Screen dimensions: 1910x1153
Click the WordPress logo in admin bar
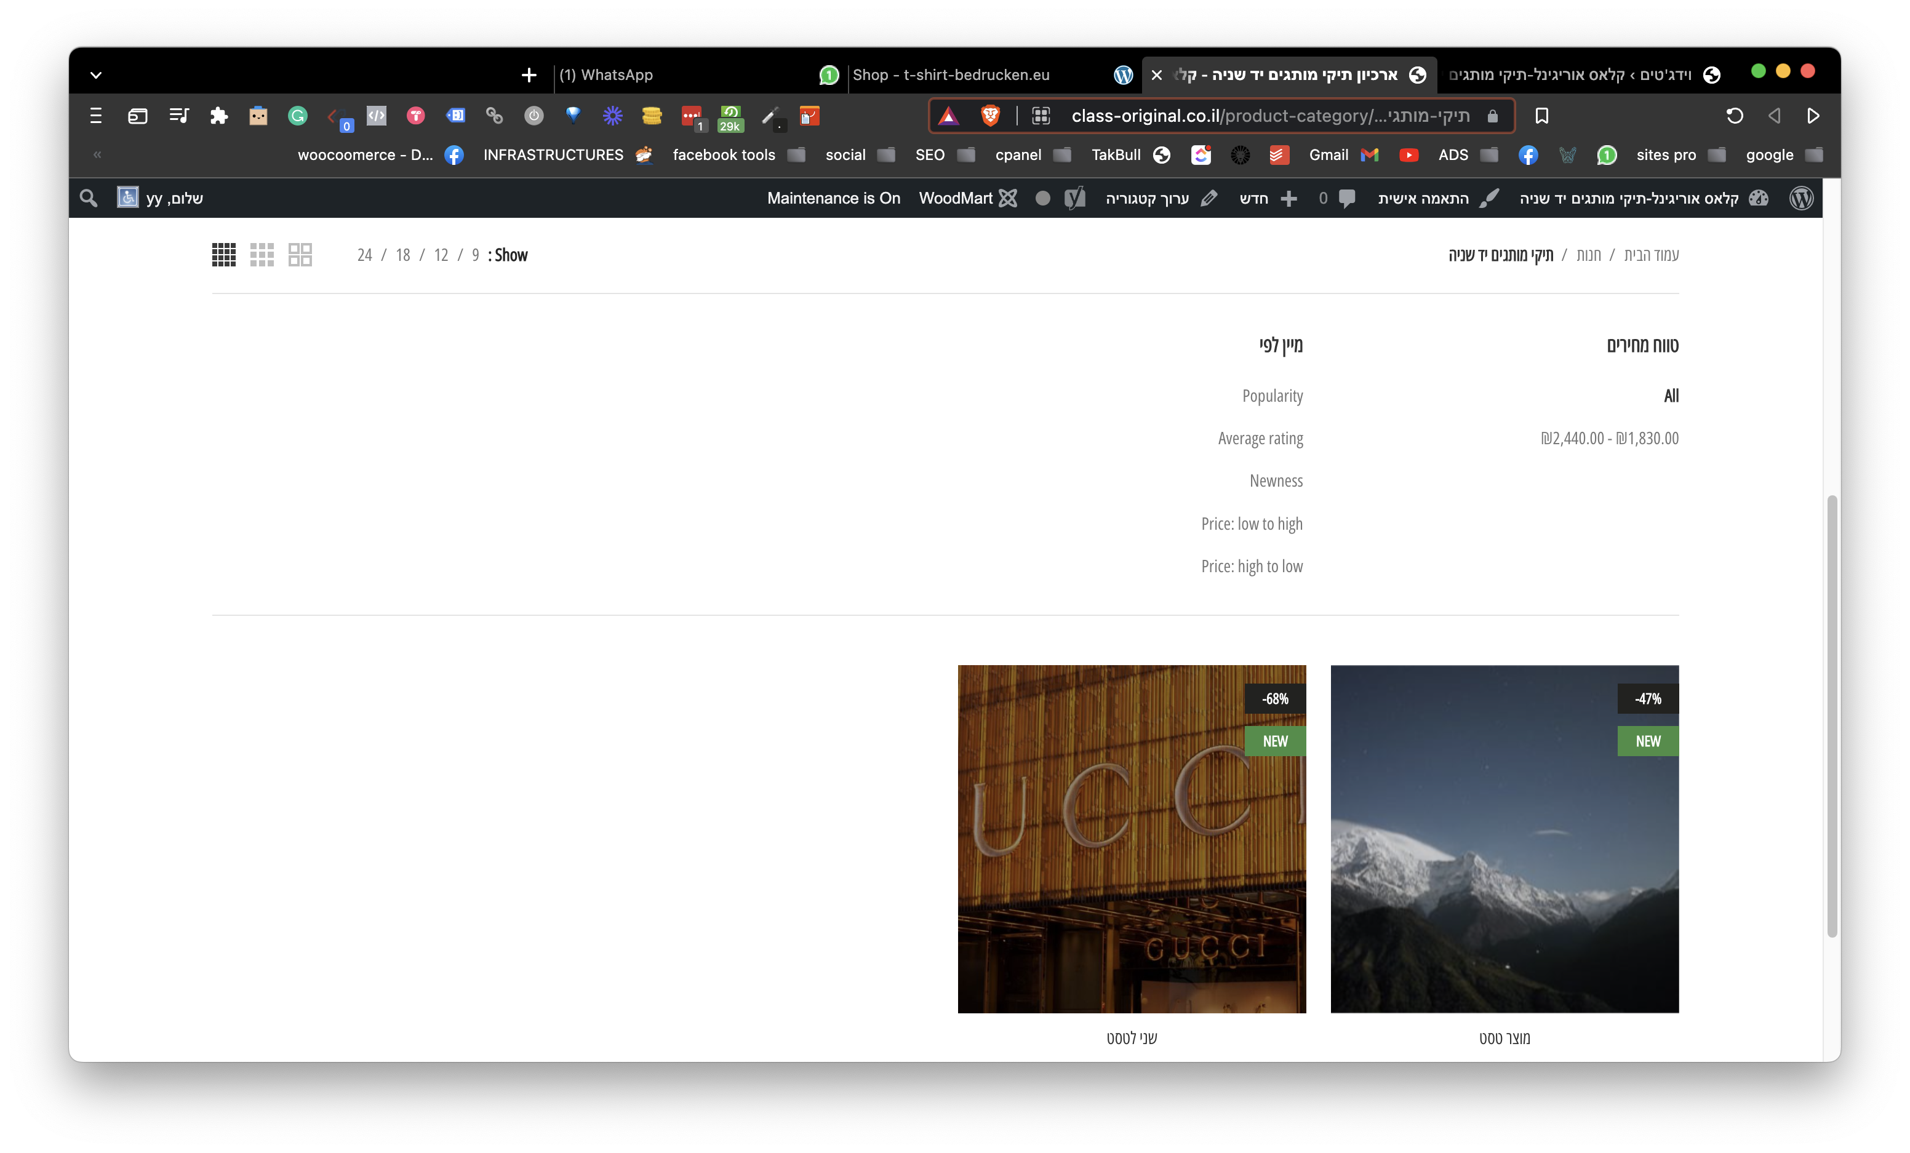click(x=1802, y=198)
